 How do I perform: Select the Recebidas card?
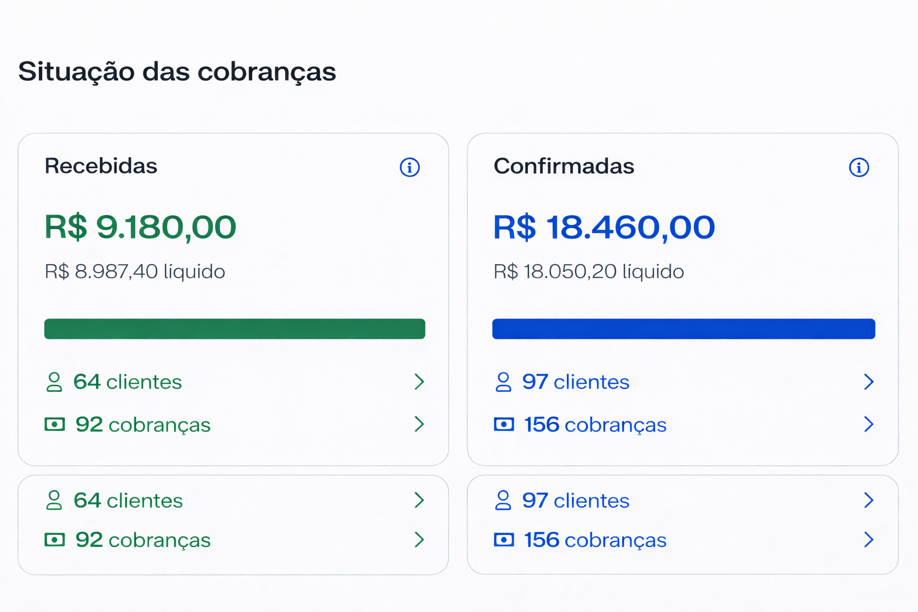(x=233, y=239)
